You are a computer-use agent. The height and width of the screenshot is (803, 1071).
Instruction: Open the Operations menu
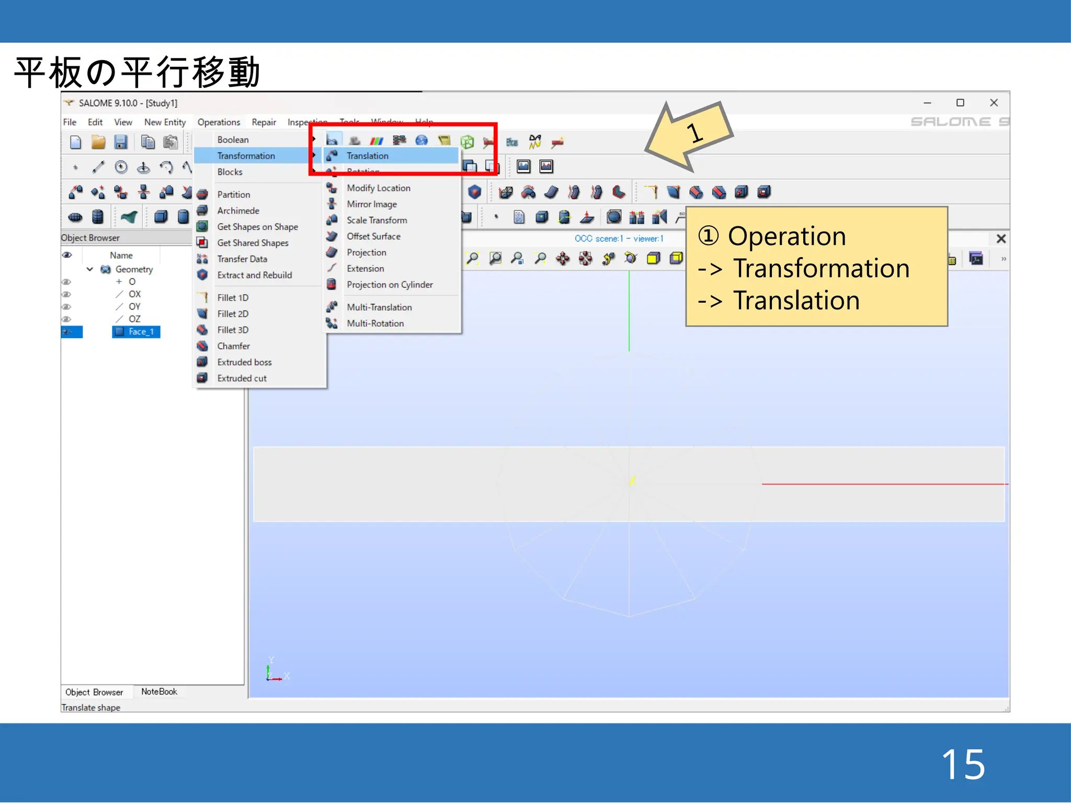point(219,122)
